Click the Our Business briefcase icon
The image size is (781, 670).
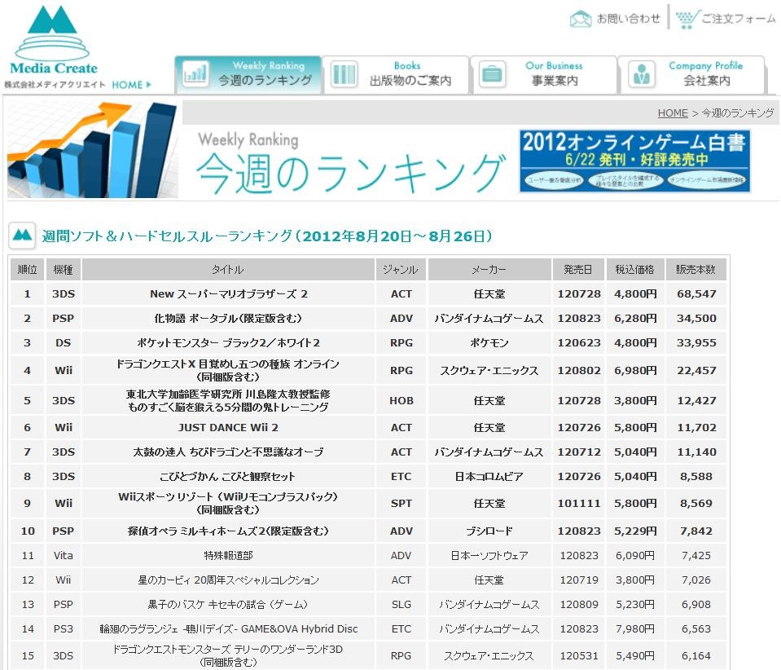click(x=492, y=74)
